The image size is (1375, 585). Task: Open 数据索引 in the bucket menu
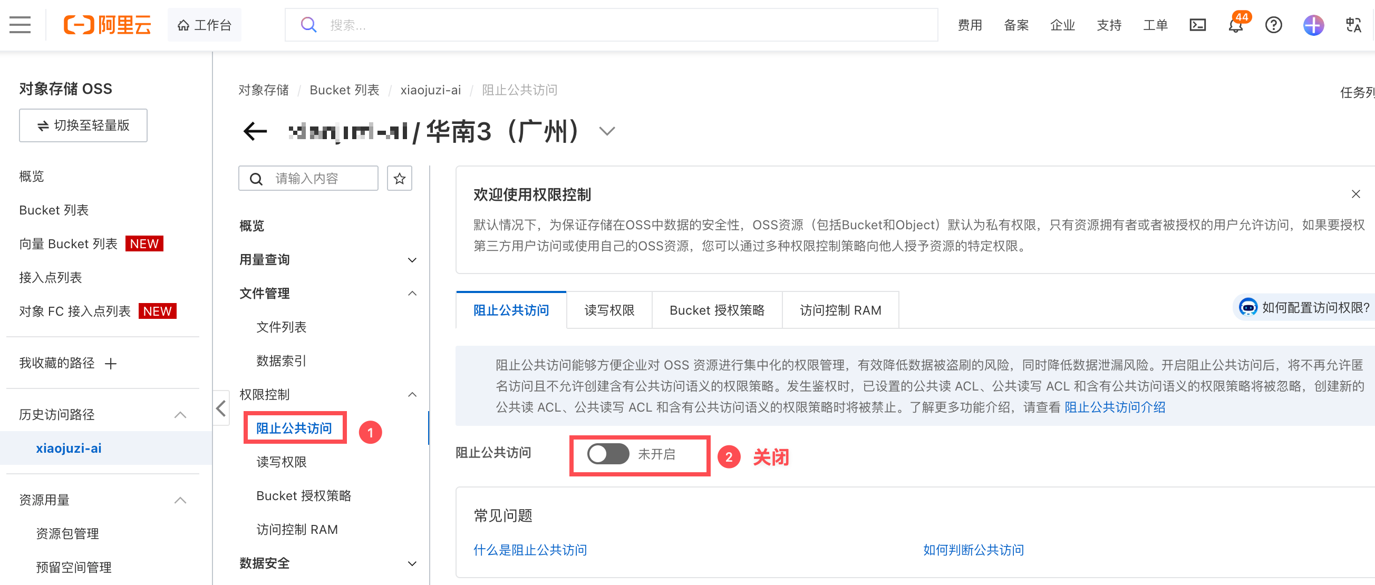click(x=282, y=361)
